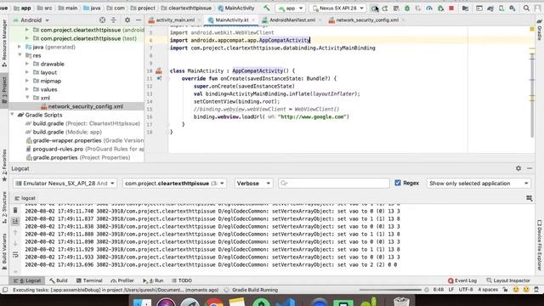
Task: Switch to network_security_config.xml editor tab
Action: coord(367,20)
